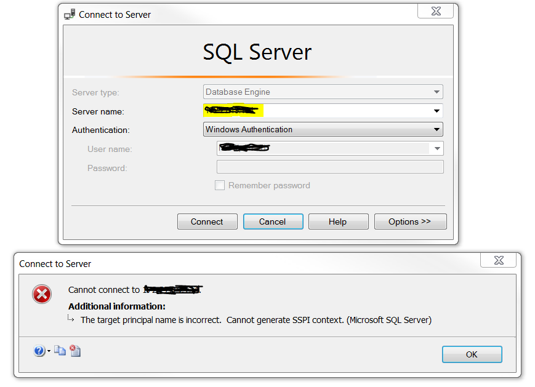Click into the Password field
The image size is (535, 387).
(x=330, y=167)
